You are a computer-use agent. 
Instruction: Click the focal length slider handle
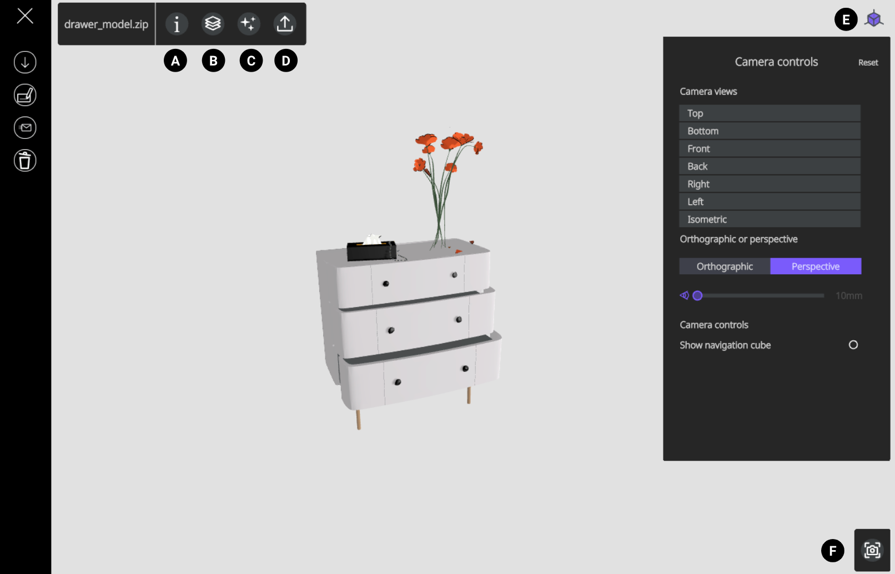coord(698,296)
